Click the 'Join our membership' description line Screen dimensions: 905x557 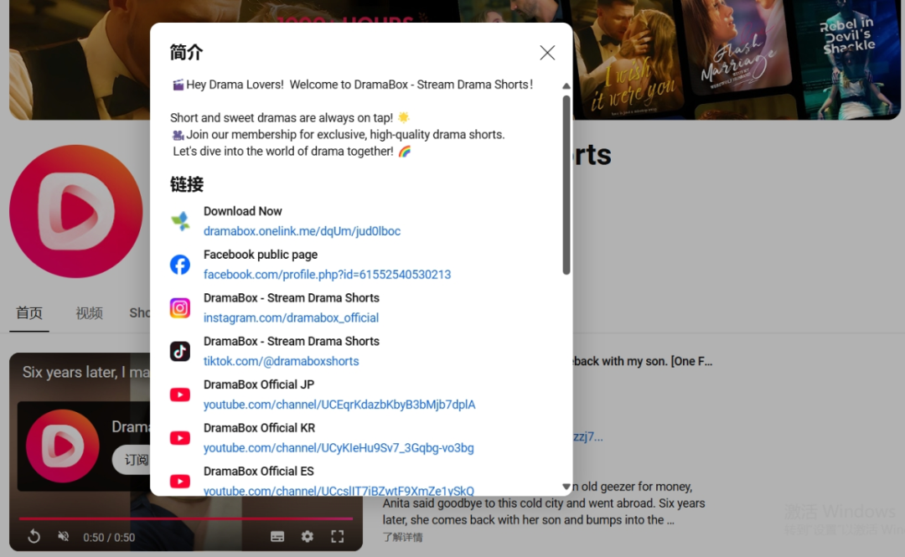click(339, 135)
